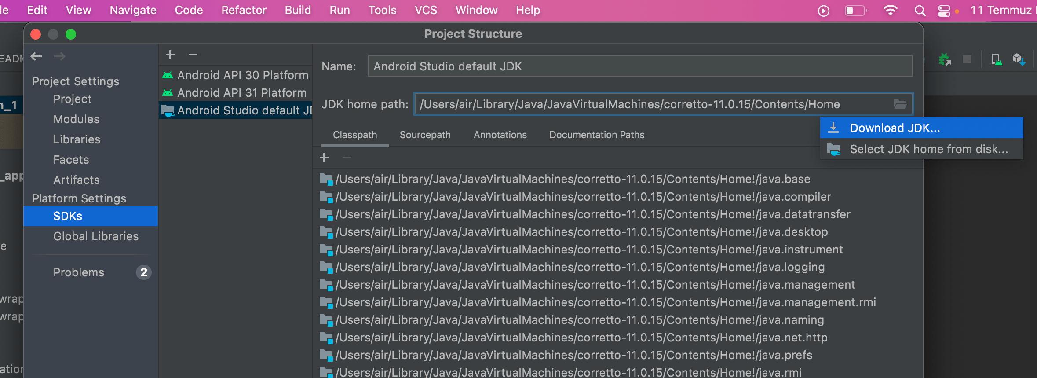Select the java.desktop classpath entry

point(574,232)
